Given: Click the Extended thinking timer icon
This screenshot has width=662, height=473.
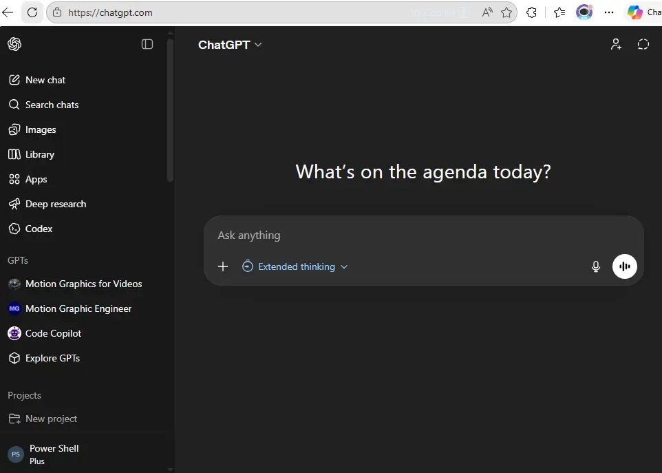Looking at the screenshot, I should tap(248, 266).
